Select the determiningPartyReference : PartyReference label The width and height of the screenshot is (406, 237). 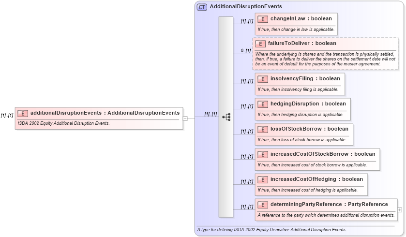tap(329, 205)
